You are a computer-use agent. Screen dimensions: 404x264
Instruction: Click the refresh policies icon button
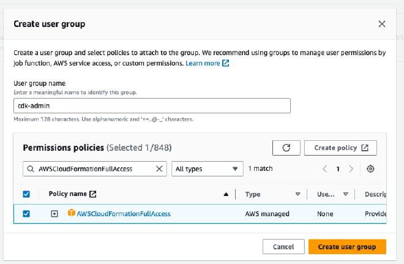coord(286,148)
